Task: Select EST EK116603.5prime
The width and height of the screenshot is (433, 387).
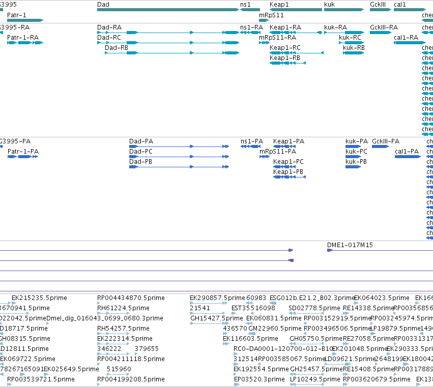Action: pos(250,339)
